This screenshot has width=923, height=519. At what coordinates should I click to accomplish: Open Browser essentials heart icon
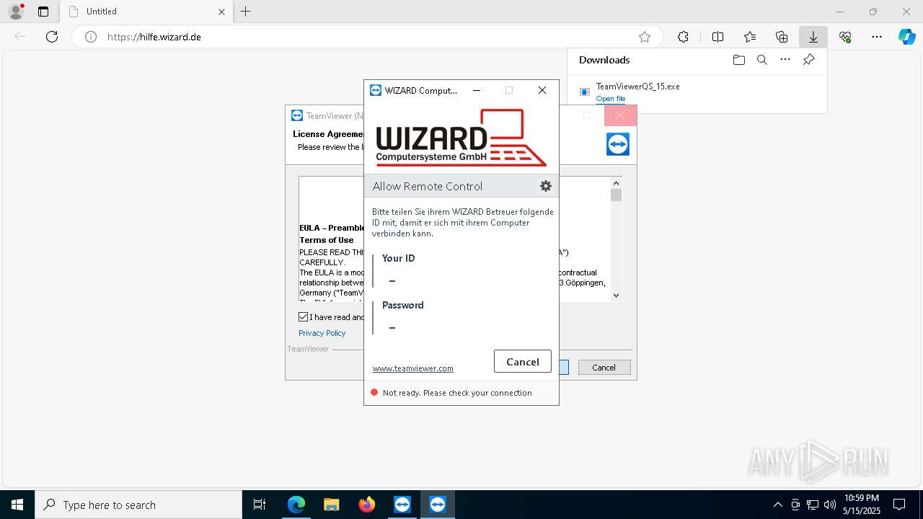(845, 37)
